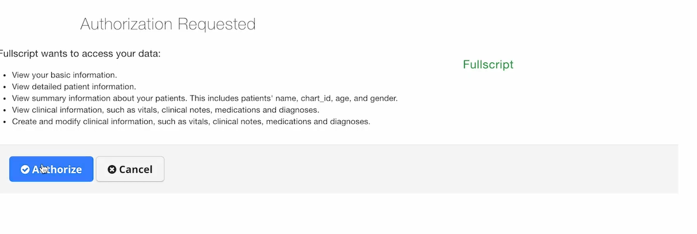Screen dimensions: 697x234
Task: Click the Authorize button
Action: click(51, 169)
